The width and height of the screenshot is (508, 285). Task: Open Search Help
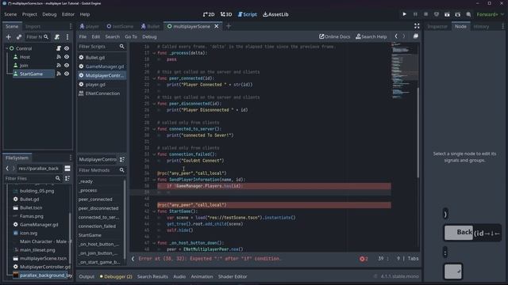point(371,37)
